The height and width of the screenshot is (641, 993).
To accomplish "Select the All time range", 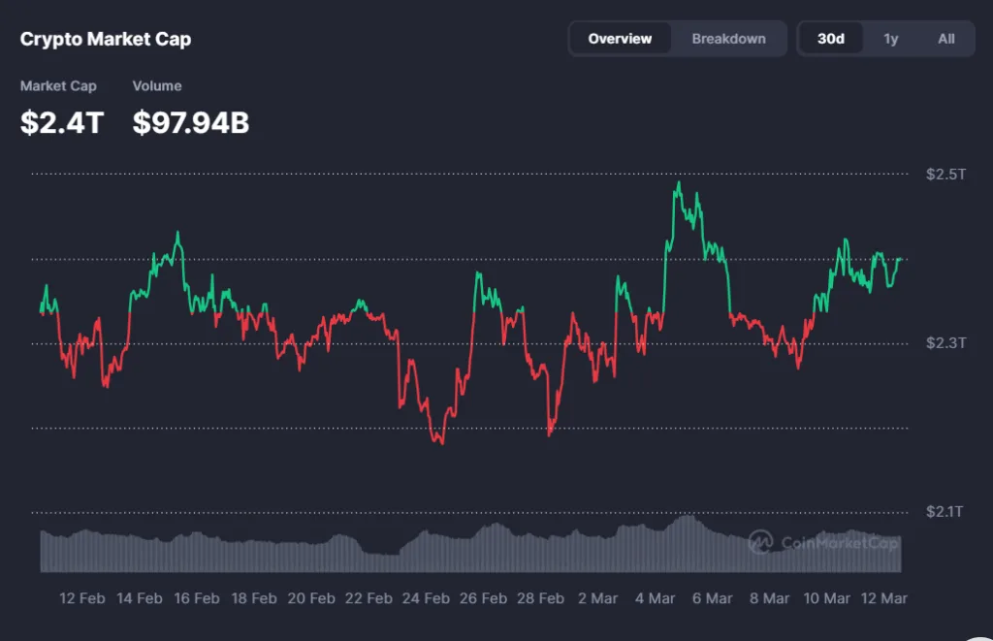I will 945,39.
